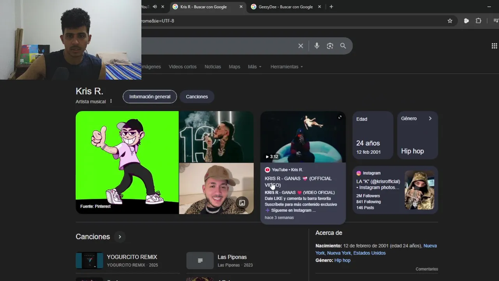Image resolution: width=499 pixels, height=281 pixels.
Task: Open Videos cortos results tab
Action: point(182,67)
